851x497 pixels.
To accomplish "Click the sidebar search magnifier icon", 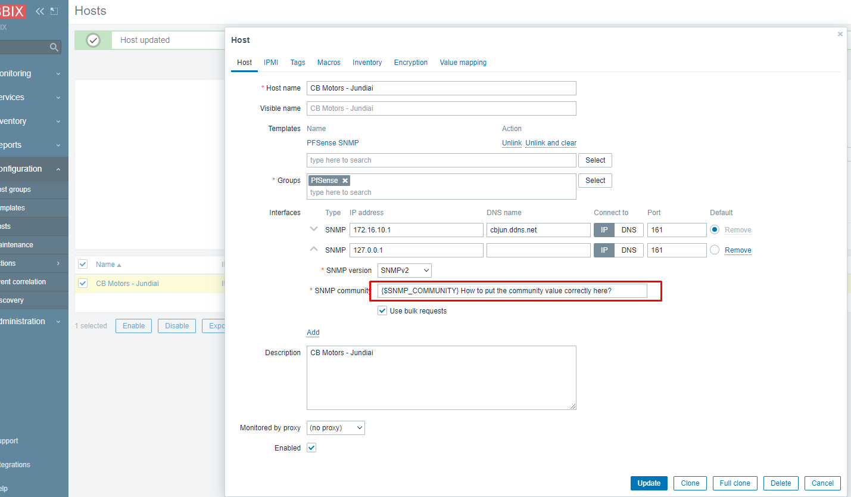I will (54, 46).
